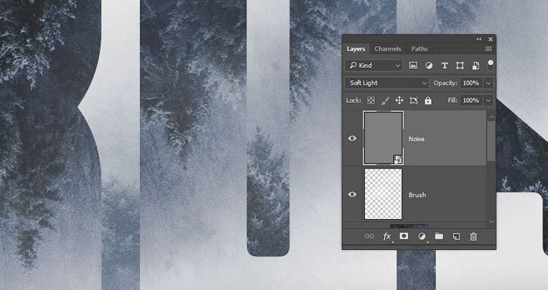Lock transparent pixels icon
Screen dimensions: 548x290
coord(371,100)
